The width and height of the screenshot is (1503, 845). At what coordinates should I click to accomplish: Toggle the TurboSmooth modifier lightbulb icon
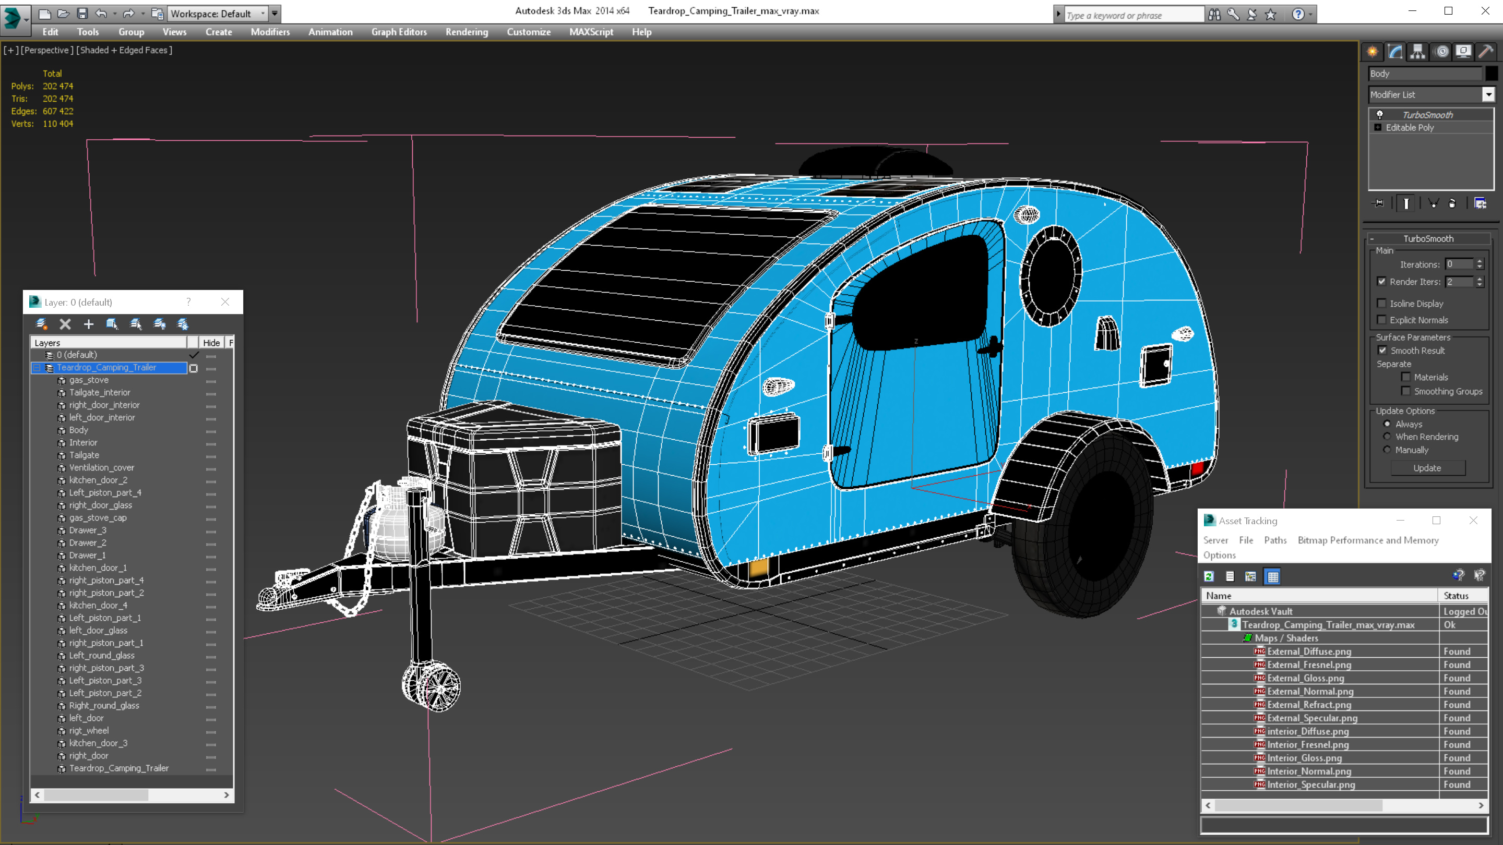click(1380, 115)
